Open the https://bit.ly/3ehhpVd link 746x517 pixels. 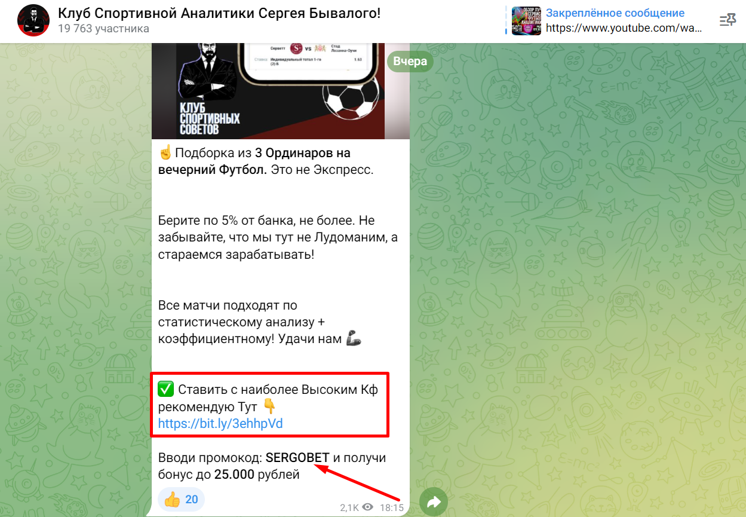pyautogui.click(x=220, y=424)
